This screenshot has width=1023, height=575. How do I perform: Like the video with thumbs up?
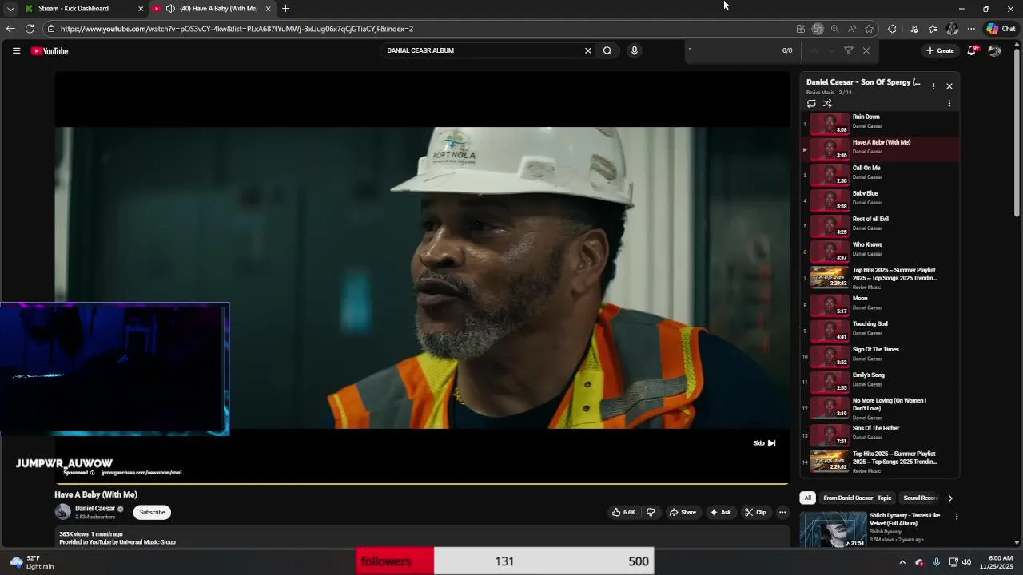click(623, 512)
